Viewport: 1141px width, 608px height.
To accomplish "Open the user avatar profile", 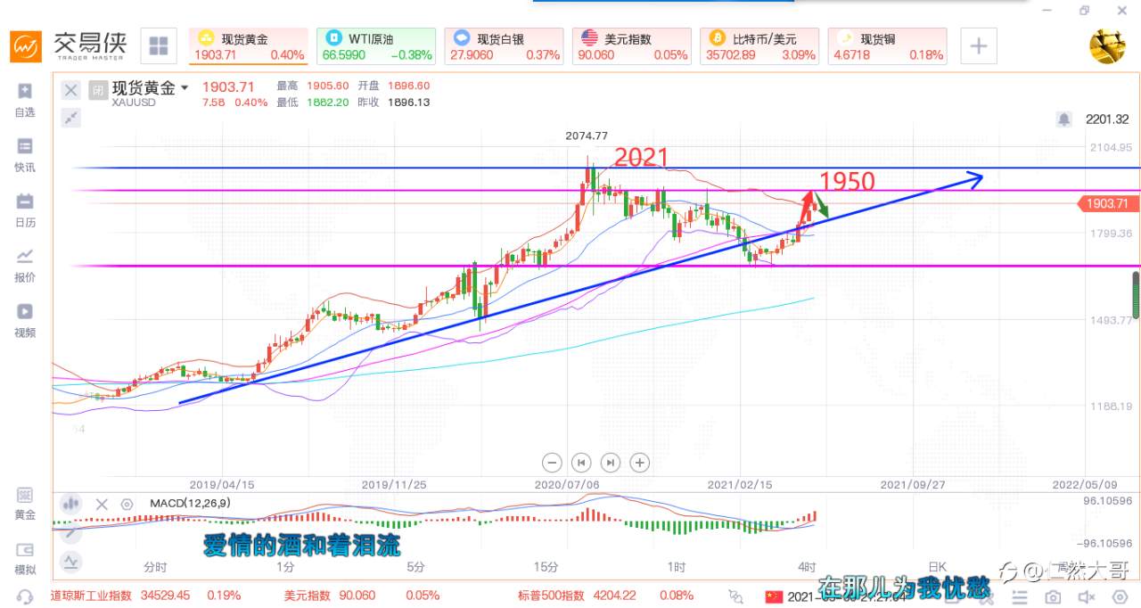I will 1107,46.
